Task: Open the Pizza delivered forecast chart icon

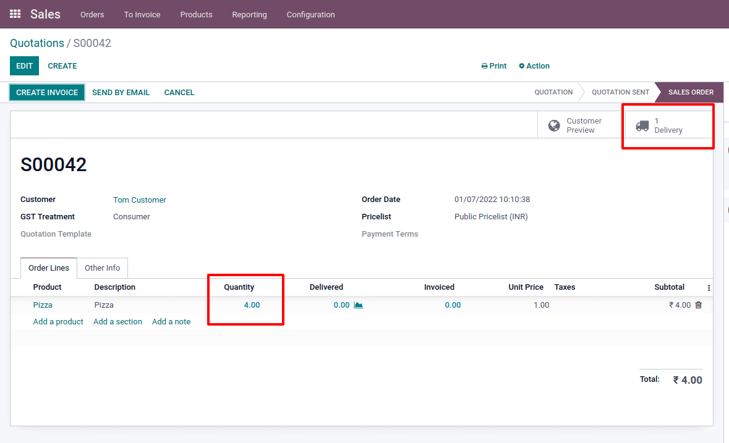Action: [x=358, y=305]
